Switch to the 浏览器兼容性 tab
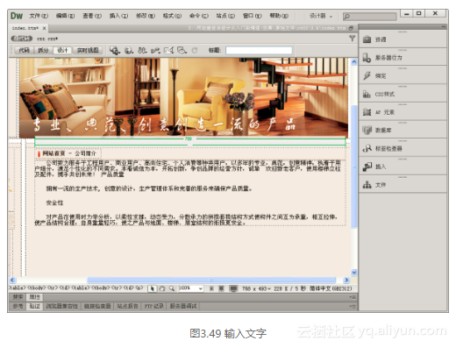The image size is (456, 348). click(62, 306)
